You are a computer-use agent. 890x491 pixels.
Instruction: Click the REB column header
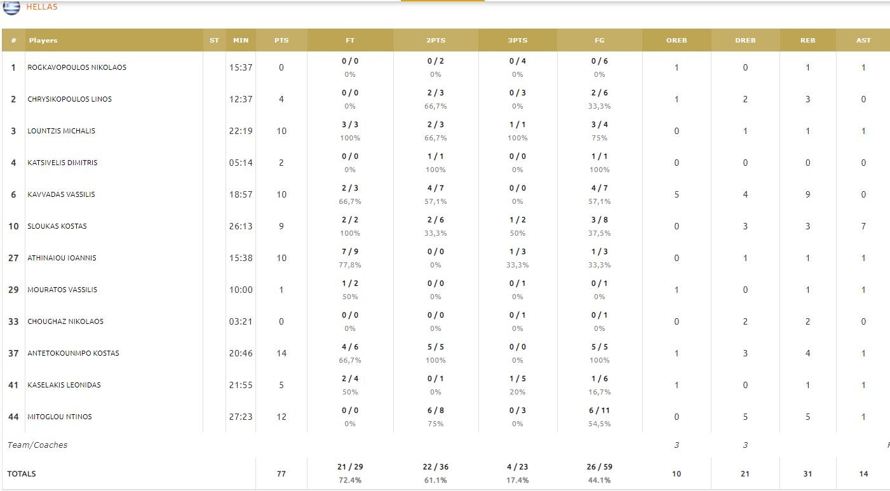click(x=807, y=40)
